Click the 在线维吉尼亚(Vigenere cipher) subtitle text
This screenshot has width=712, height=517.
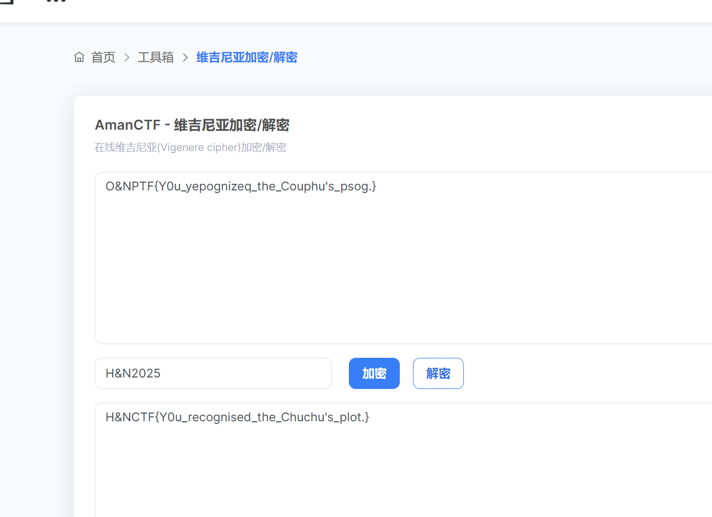191,147
